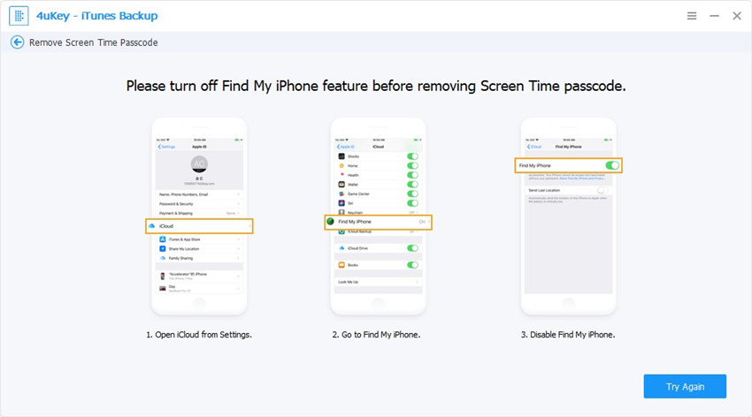Screen dimensions: 752x417
Task: Click the '1. Open iCloud from Settings.' caption
Action: (x=199, y=335)
